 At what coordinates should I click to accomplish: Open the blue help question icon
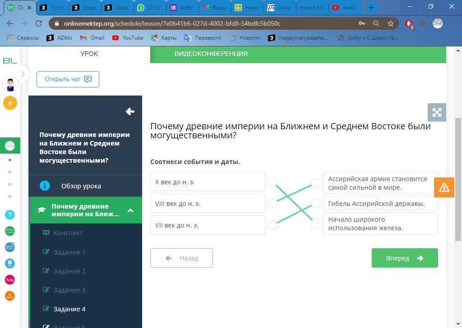[10, 215]
